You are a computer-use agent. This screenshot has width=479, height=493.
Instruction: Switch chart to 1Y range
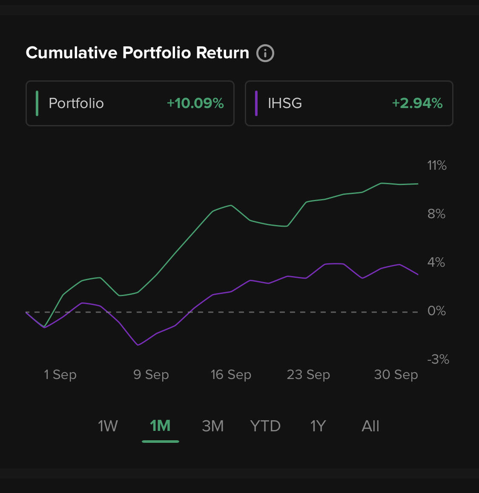[318, 426]
